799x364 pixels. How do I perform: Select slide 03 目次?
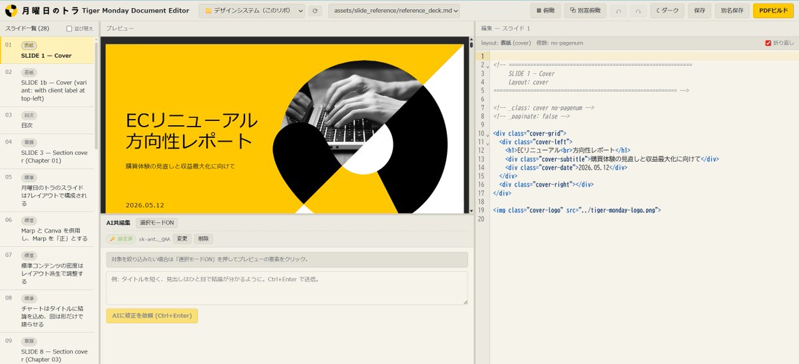click(47, 120)
